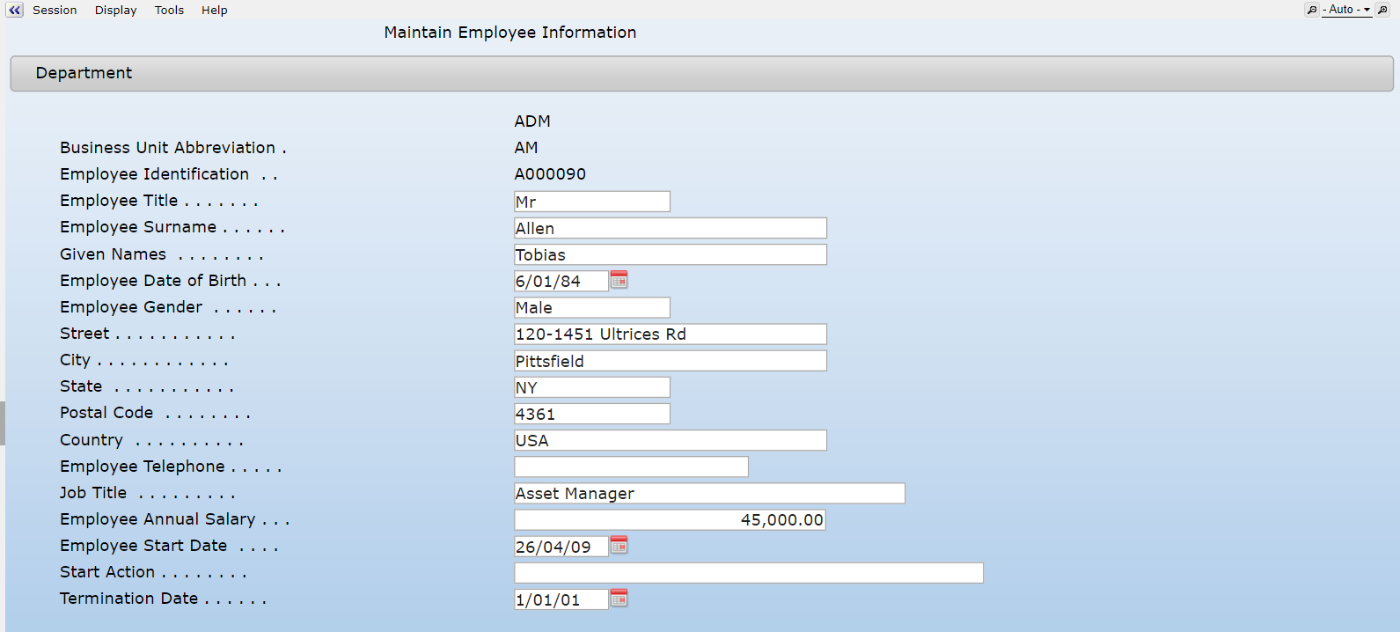Click the zoom out magnifier icon
The image size is (1400, 632).
click(1312, 10)
